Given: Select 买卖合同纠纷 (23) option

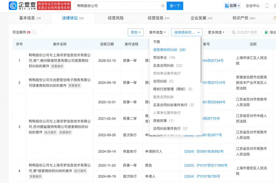Looking at the screenshot, I should coord(167,66).
